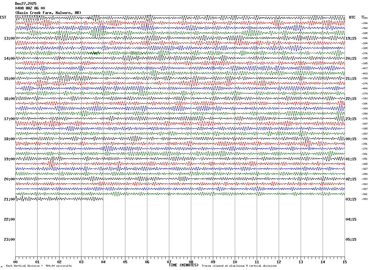
Task: Click the DC offset value -386
Action: click(364, 38)
